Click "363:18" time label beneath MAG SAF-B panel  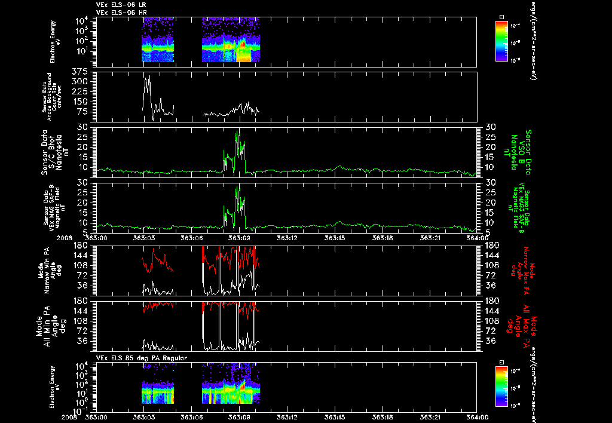pyautogui.click(x=382, y=238)
